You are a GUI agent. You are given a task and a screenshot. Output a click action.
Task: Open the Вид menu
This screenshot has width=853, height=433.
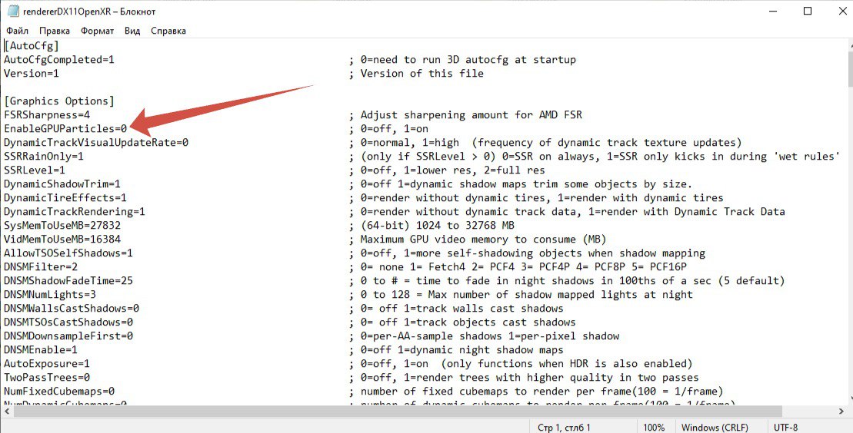pos(132,31)
